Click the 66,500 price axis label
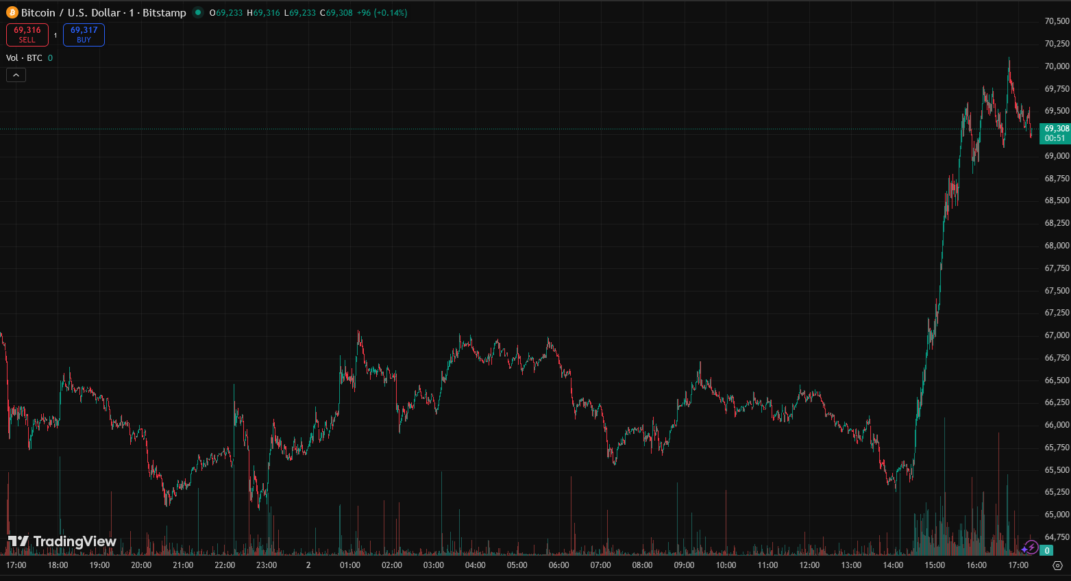Viewport: 1071px width, 581px height. [x=1057, y=380]
